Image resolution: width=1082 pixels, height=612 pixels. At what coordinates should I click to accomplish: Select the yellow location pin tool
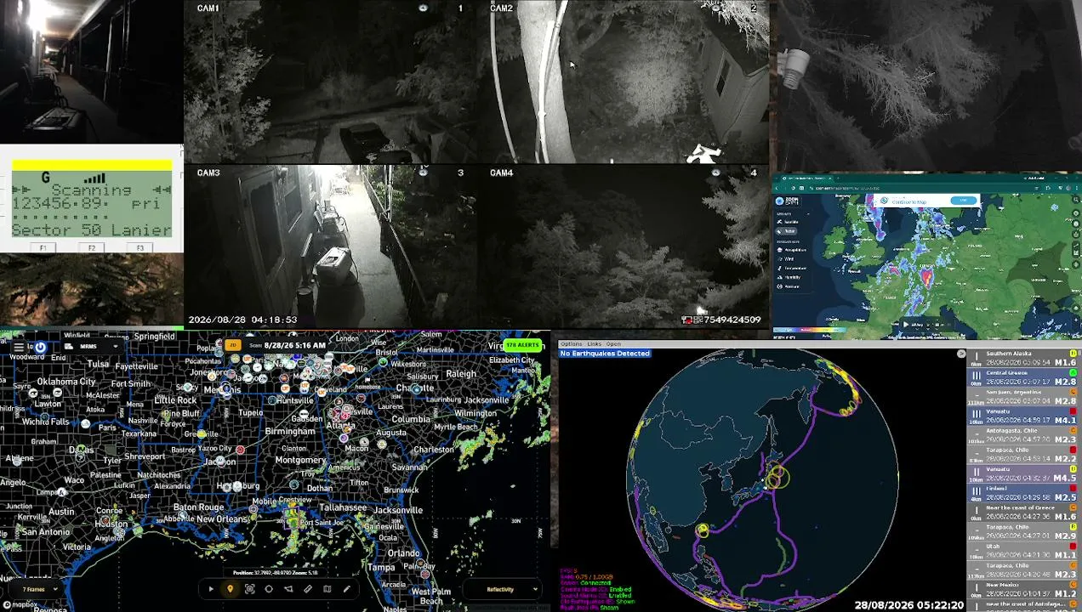(230, 589)
